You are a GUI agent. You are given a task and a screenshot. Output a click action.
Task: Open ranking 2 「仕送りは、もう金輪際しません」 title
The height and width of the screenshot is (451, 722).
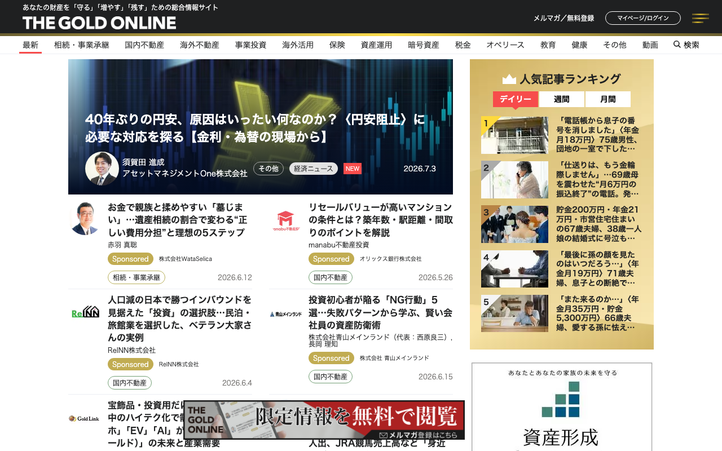(x=599, y=179)
